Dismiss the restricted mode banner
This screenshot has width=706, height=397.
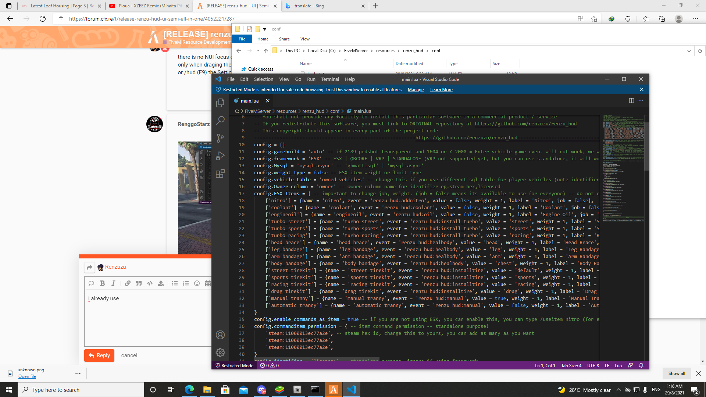pos(642,89)
